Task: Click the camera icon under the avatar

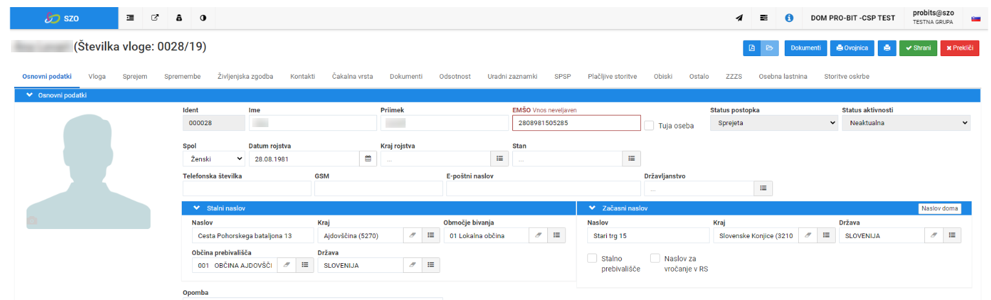Action: (32, 221)
